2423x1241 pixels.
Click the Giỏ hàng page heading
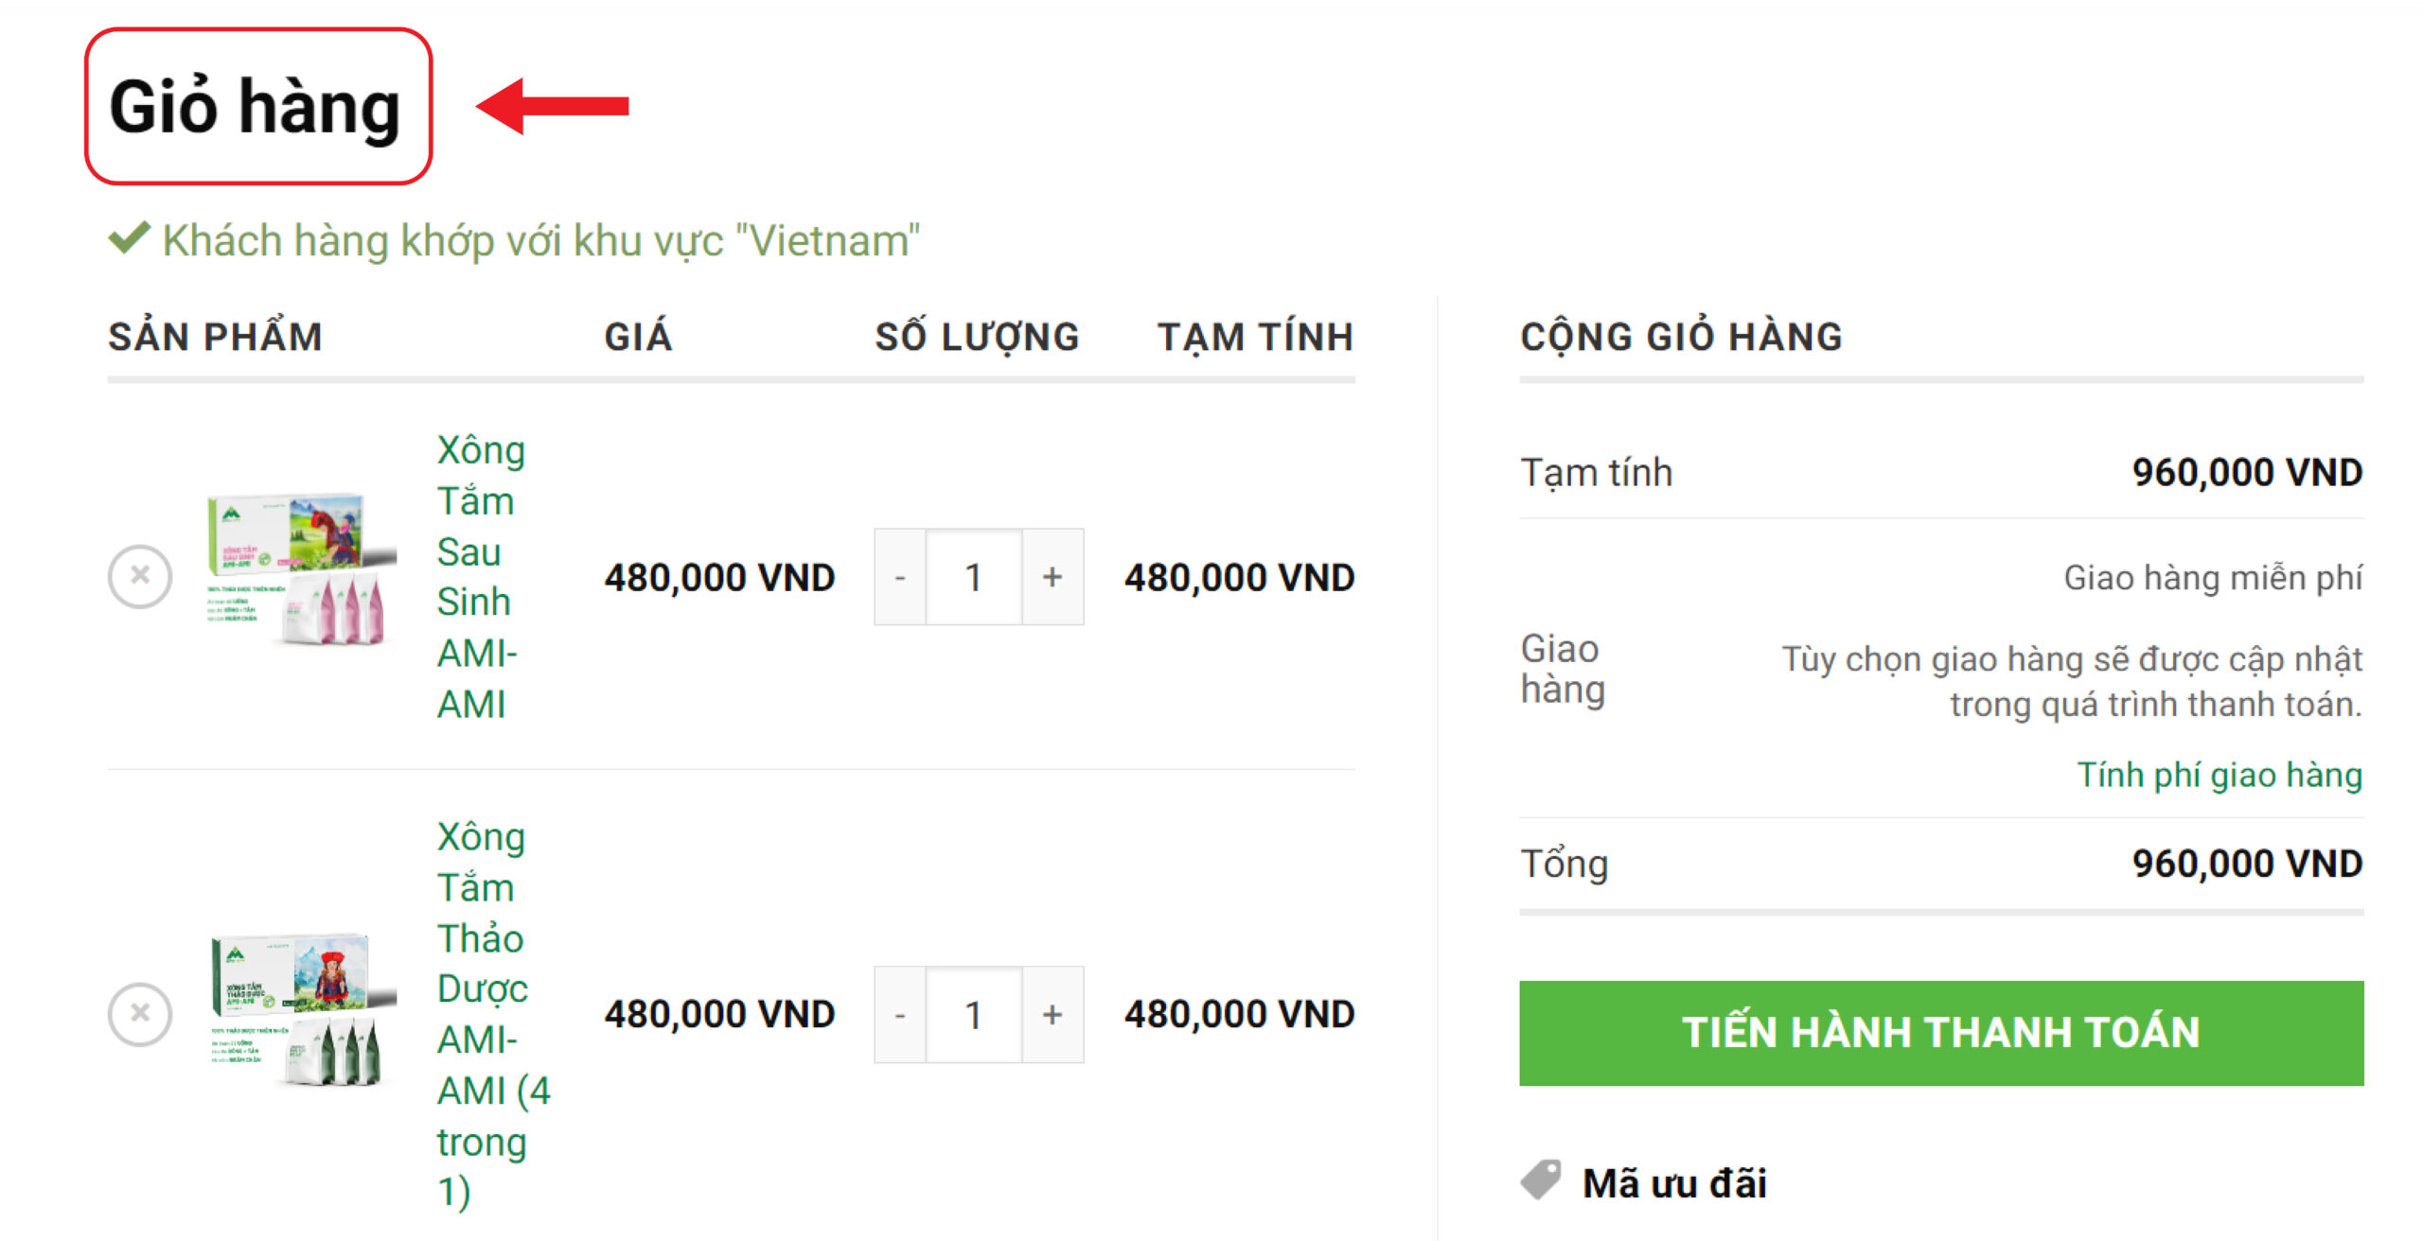(x=256, y=106)
